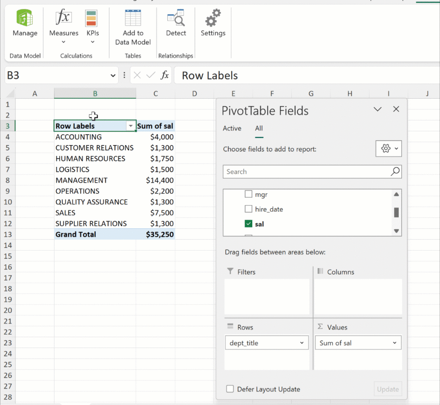
Task: Switch to the Active tab
Action: (232, 128)
